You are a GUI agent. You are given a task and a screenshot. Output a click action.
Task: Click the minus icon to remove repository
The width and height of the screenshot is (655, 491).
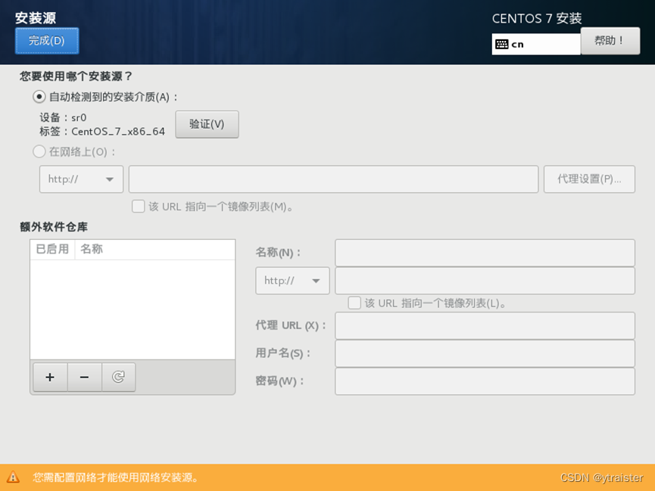pos(84,377)
